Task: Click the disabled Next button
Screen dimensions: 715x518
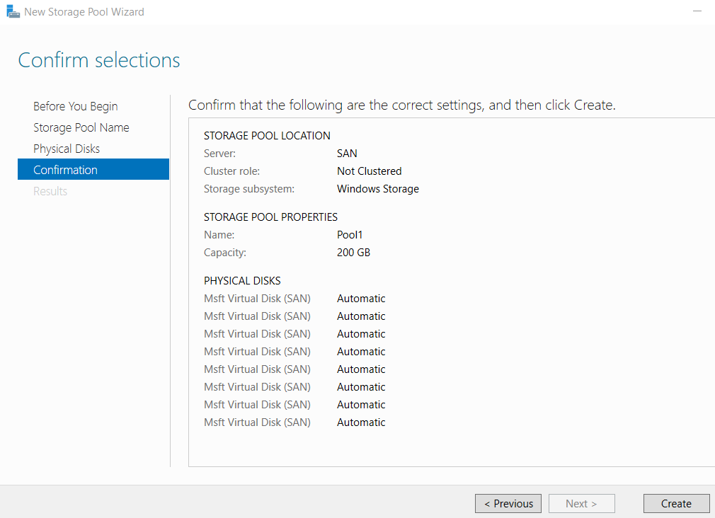Action: click(x=581, y=503)
